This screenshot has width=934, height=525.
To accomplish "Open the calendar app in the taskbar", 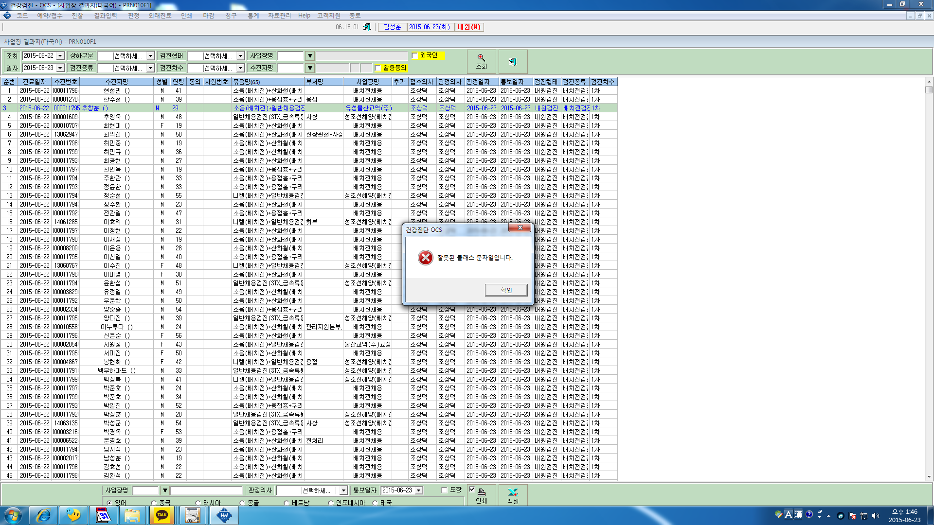I will [x=103, y=515].
